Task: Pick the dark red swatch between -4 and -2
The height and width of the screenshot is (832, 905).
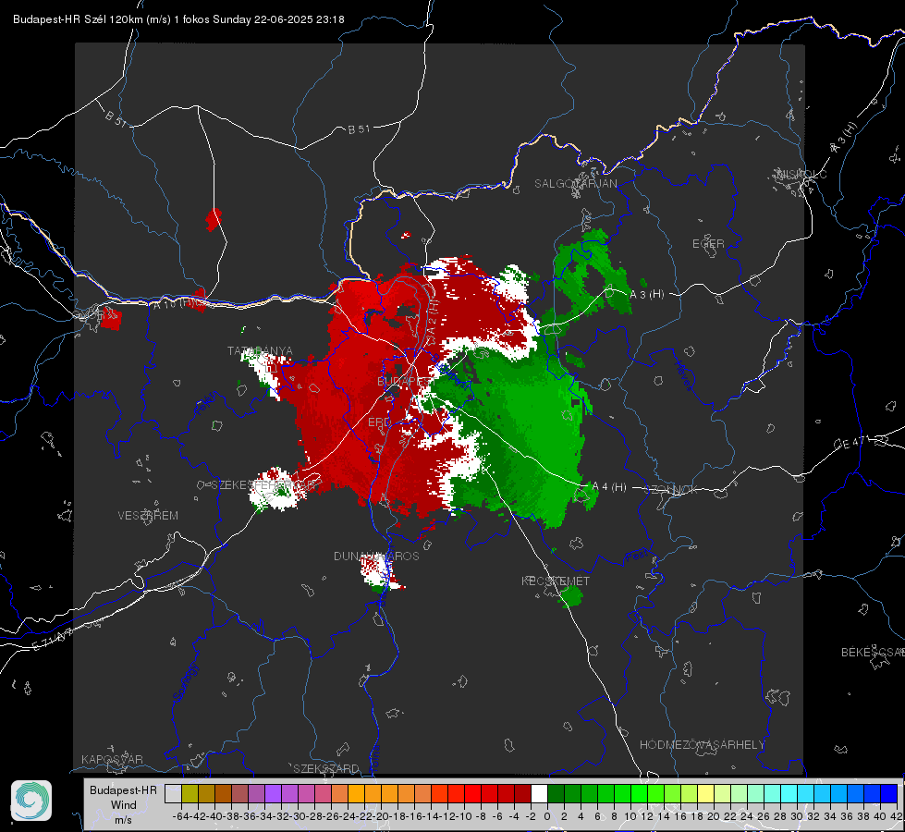Action: pos(522,793)
